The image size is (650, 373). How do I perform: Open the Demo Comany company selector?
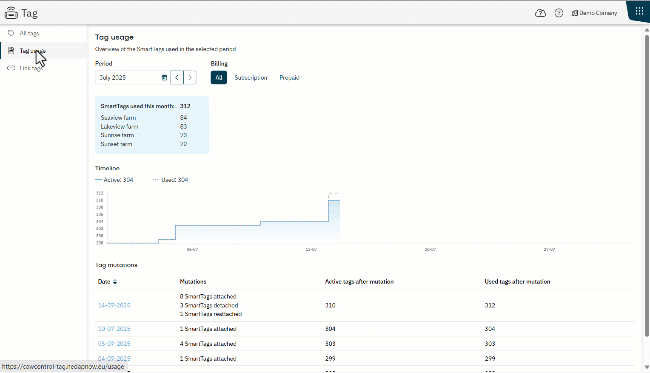click(x=594, y=13)
